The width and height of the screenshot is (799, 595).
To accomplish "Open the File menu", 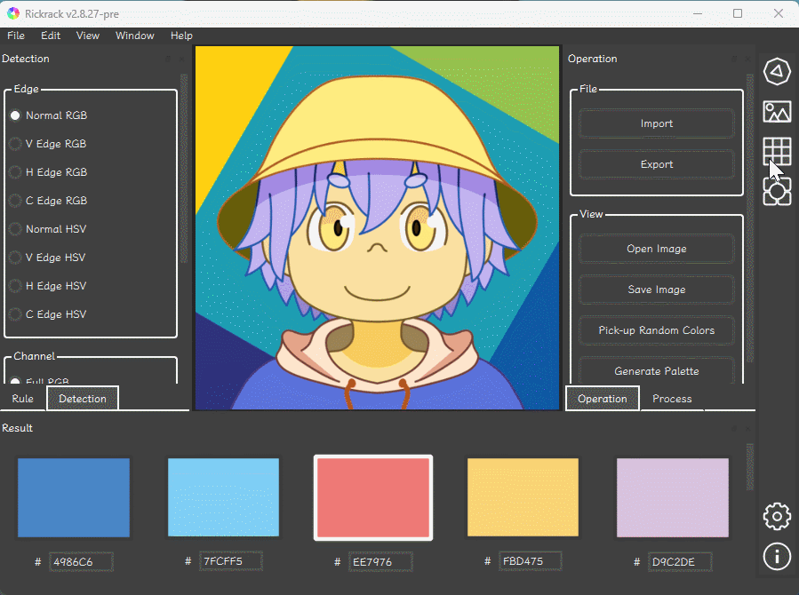I will point(16,36).
